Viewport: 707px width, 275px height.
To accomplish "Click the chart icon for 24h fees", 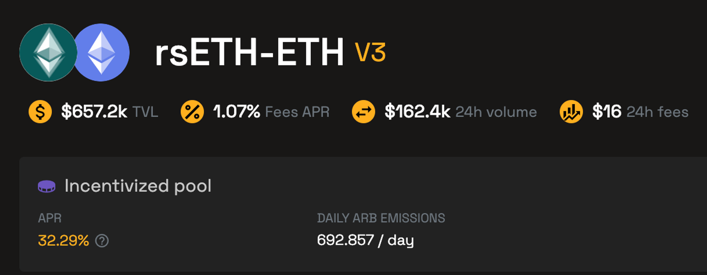I will coord(571,112).
